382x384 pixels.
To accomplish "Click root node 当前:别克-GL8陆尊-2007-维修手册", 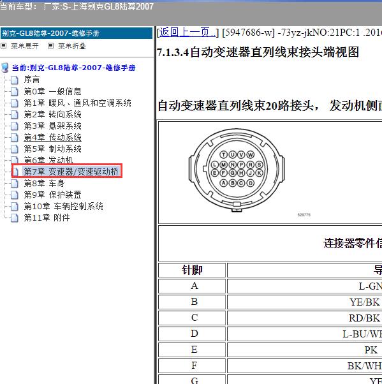I will click(x=74, y=68).
